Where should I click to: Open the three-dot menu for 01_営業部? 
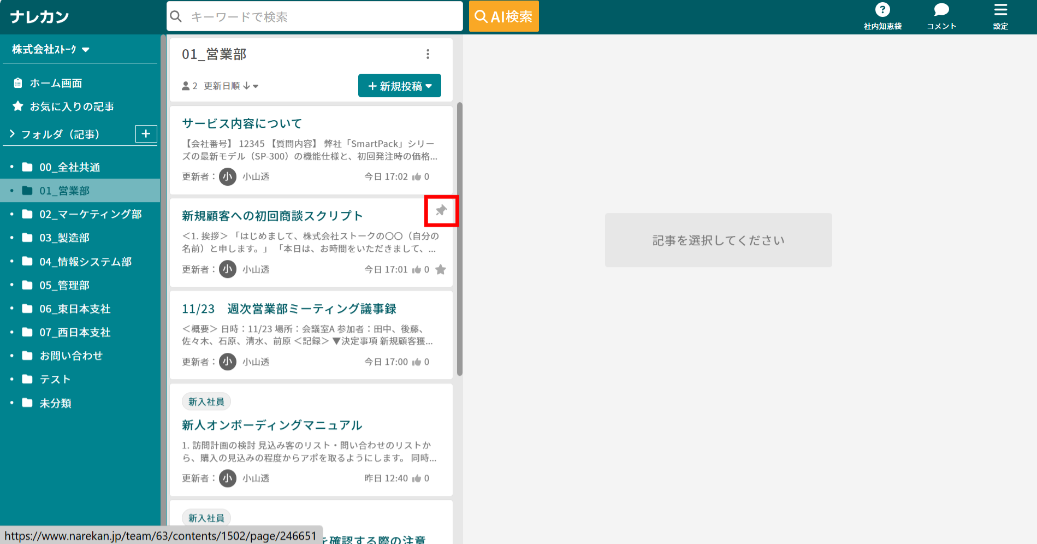coord(428,54)
